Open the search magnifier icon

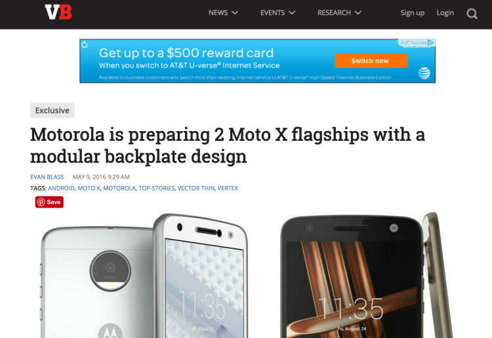click(472, 14)
